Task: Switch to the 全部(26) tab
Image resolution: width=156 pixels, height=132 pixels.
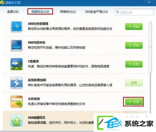Action: (x=13, y=12)
